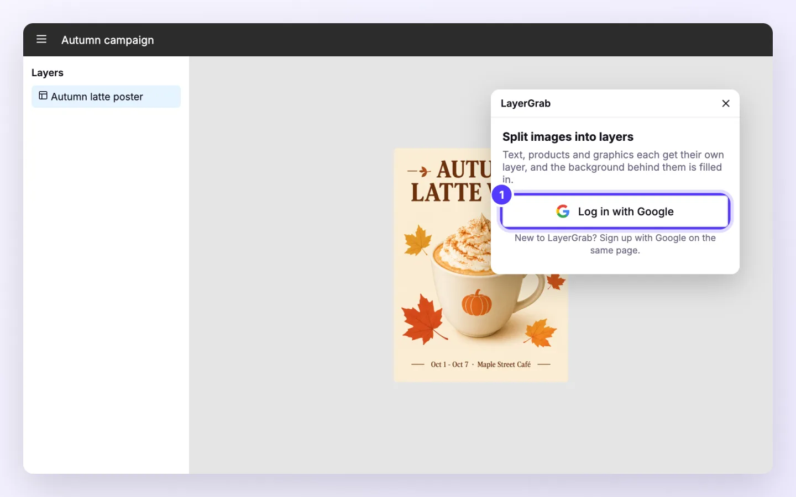Open the hamburger menu
Viewport: 796px width, 497px height.
[x=41, y=39]
